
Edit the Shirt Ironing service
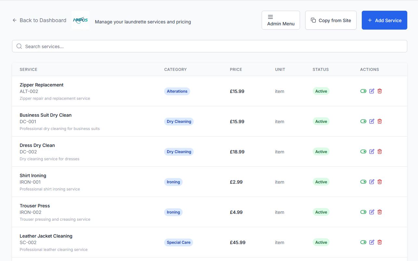372,182
